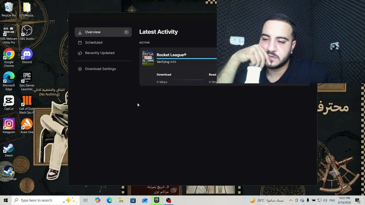
Task: Open the Windows Start menu
Action: coord(6,200)
